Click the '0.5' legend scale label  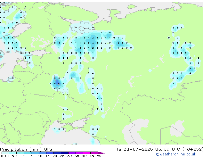tap(11, 156)
